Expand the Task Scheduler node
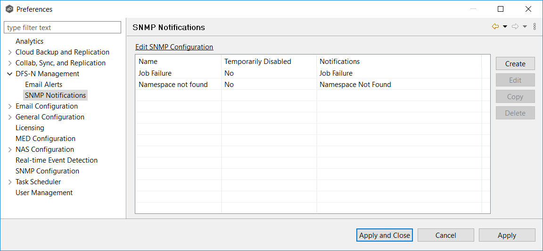Viewport: 543px width, 251px height. pos(10,182)
